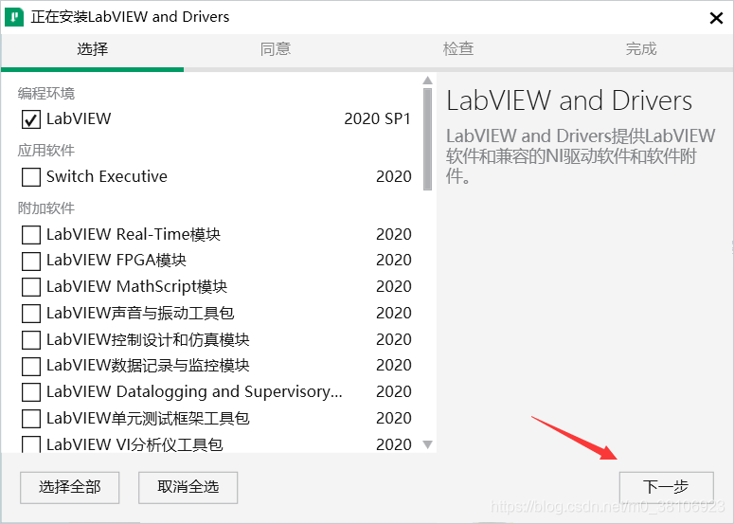Click the LabVIEW控制设计和仿真模块 label
The width and height of the screenshot is (734, 524).
point(148,339)
